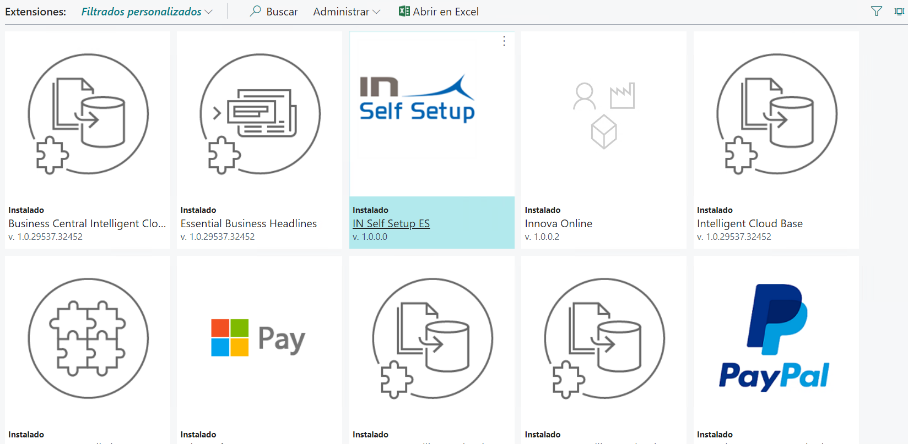Click the extension icon right of Microsoft Pay
This screenshot has width=908, height=444.
point(433,338)
